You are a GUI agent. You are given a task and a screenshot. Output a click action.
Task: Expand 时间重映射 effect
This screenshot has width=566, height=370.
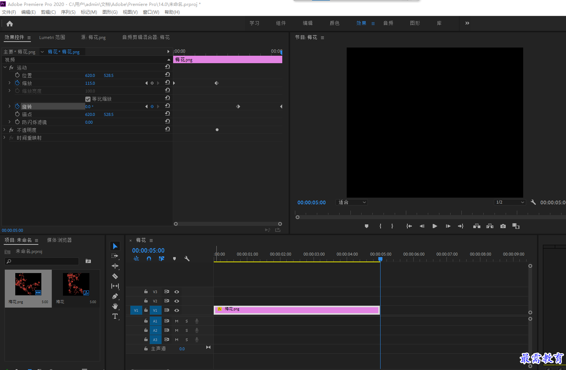pyautogui.click(x=4, y=137)
